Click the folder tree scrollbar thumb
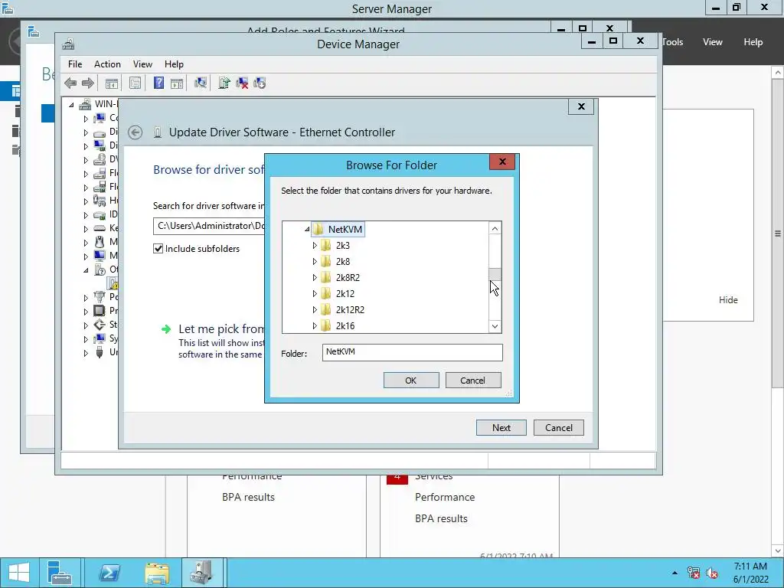This screenshot has width=784, height=588. (495, 274)
